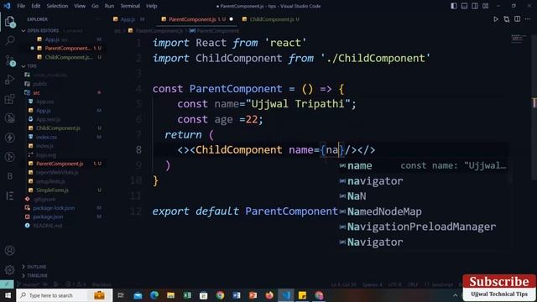Select the 'navigator' autocomplete suggestion
Image resolution: width=537 pixels, height=302 pixels.
(423, 181)
